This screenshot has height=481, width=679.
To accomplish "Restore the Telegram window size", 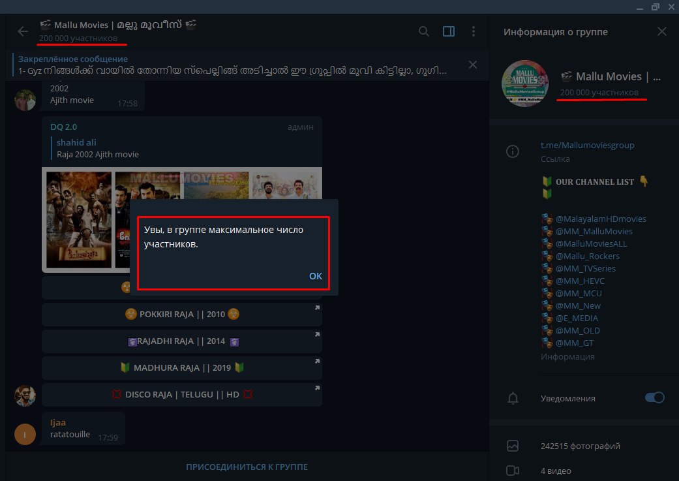I will click(x=655, y=7).
